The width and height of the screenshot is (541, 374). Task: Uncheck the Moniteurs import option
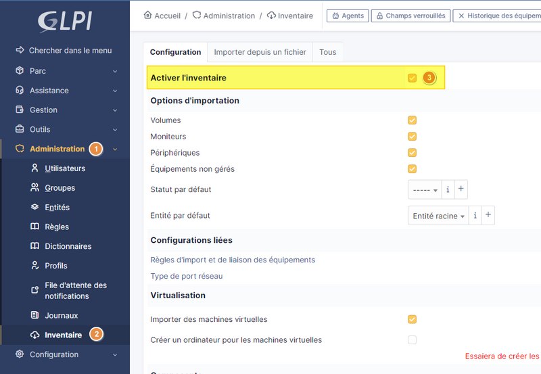tap(412, 137)
